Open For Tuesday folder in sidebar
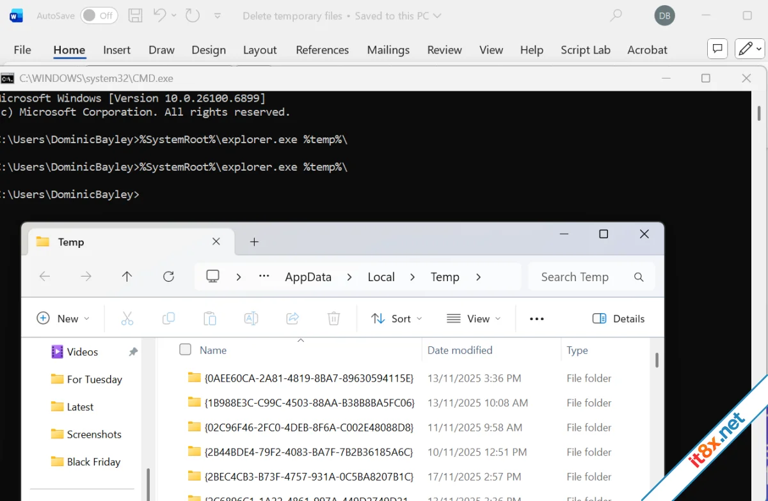The height and width of the screenshot is (501, 768). coord(86,380)
